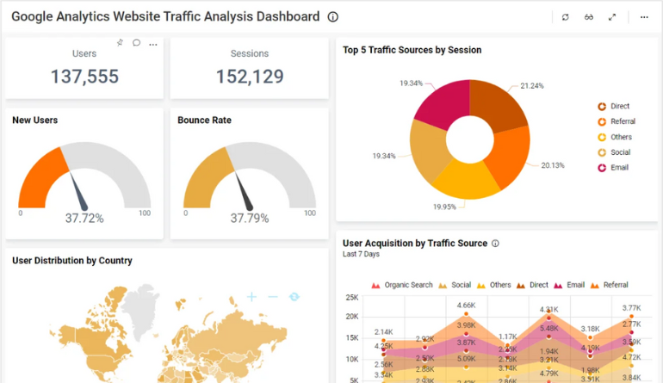
Task: Reset the country map view
Action: coord(294,297)
